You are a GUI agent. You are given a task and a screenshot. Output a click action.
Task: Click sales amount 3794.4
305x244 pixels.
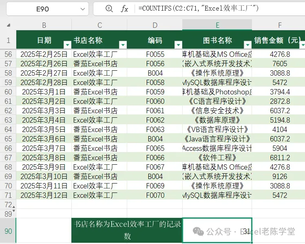(280, 92)
